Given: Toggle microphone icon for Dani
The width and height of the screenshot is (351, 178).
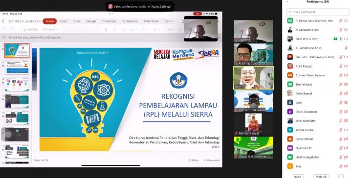Looking at the screenshot, I should 340,103.
